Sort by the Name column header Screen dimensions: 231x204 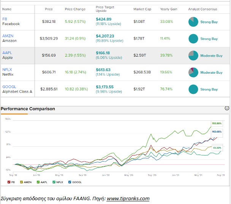[7, 9]
